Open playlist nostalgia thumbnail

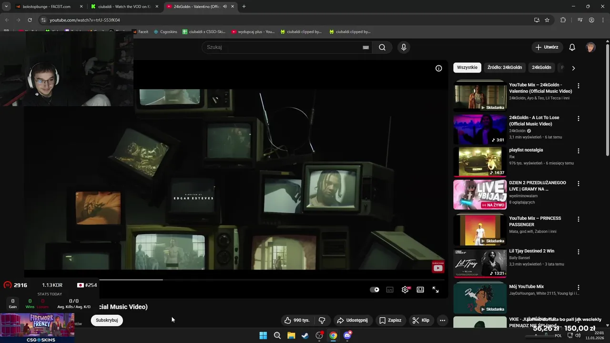[x=480, y=162]
